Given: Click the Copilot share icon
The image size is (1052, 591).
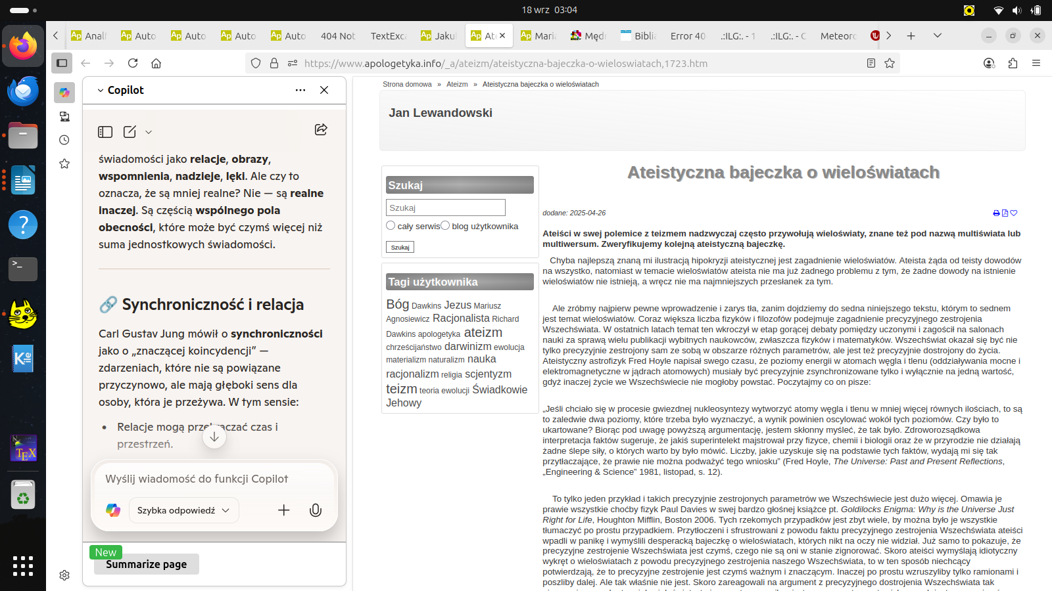Looking at the screenshot, I should point(321,130).
